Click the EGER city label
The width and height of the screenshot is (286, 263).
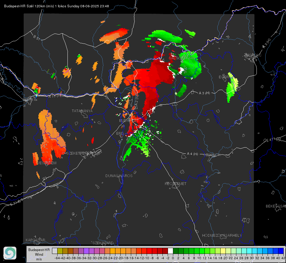point(224,77)
